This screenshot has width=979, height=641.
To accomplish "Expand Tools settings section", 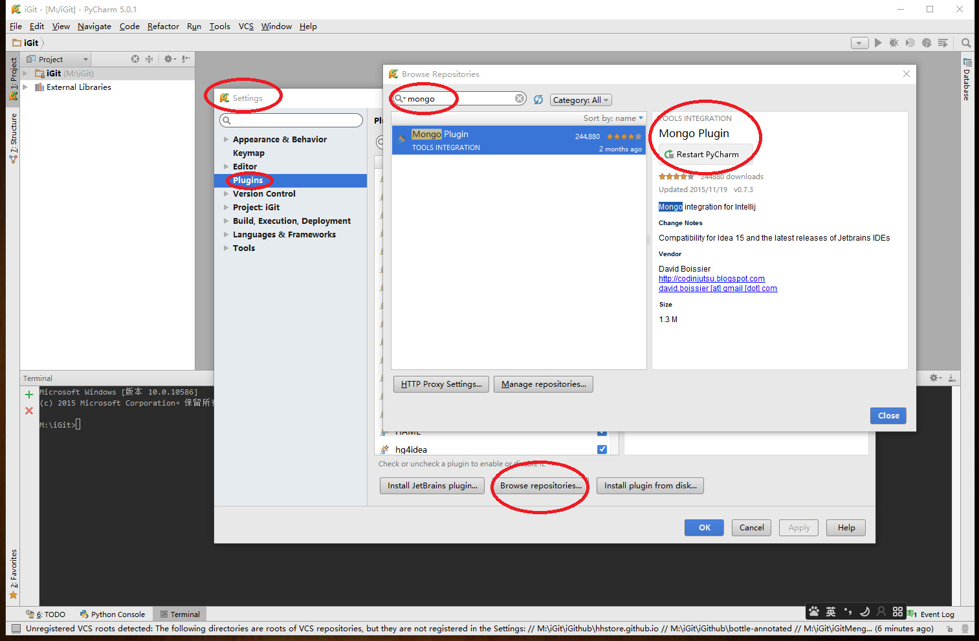I will pos(226,248).
